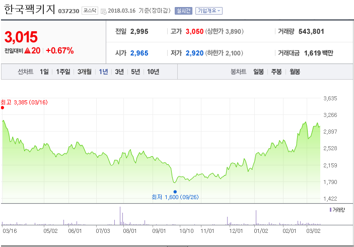Click the trading volume 543,801
This screenshot has height=247, width=354.
[311, 31]
